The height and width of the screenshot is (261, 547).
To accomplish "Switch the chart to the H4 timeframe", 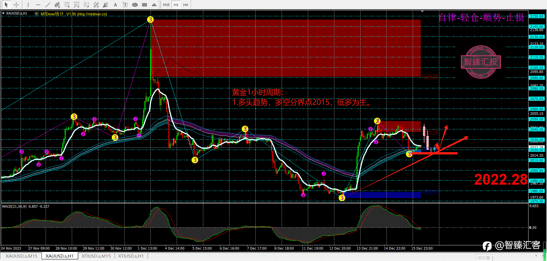I will [x=186, y=5].
